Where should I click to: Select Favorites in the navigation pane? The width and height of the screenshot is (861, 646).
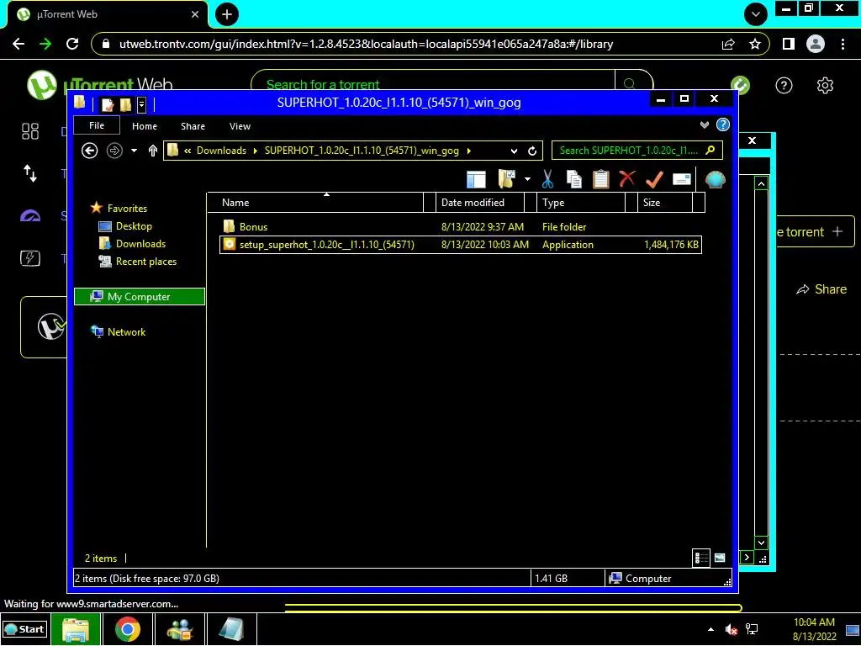tap(127, 209)
